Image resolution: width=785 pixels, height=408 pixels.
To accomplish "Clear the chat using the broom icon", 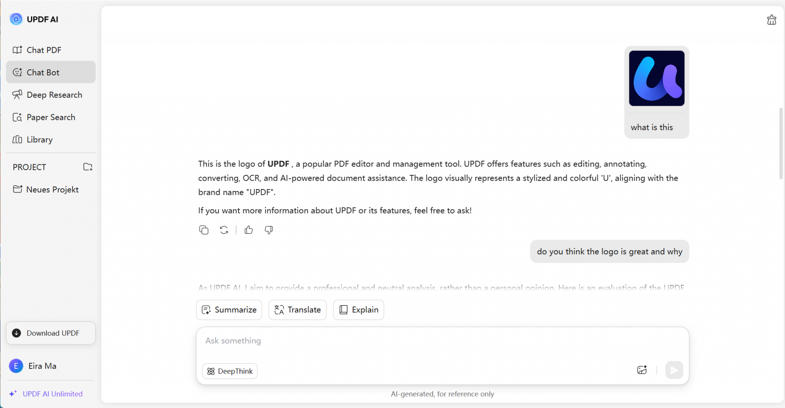I will tap(771, 20).
